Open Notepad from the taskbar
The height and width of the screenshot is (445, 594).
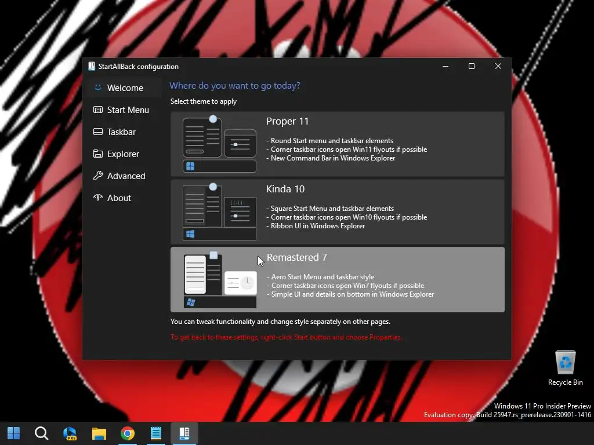pos(155,433)
